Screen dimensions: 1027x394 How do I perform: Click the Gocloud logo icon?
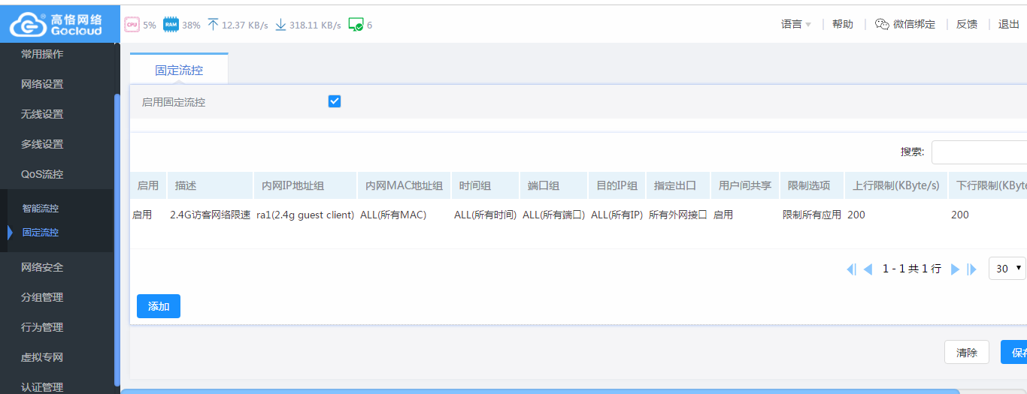(x=28, y=25)
